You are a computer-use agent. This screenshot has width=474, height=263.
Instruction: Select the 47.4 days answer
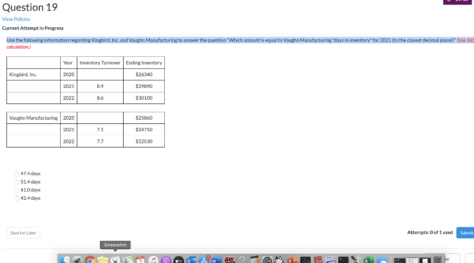[x=17, y=174]
